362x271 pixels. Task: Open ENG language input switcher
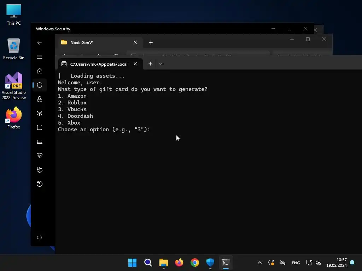(296, 263)
